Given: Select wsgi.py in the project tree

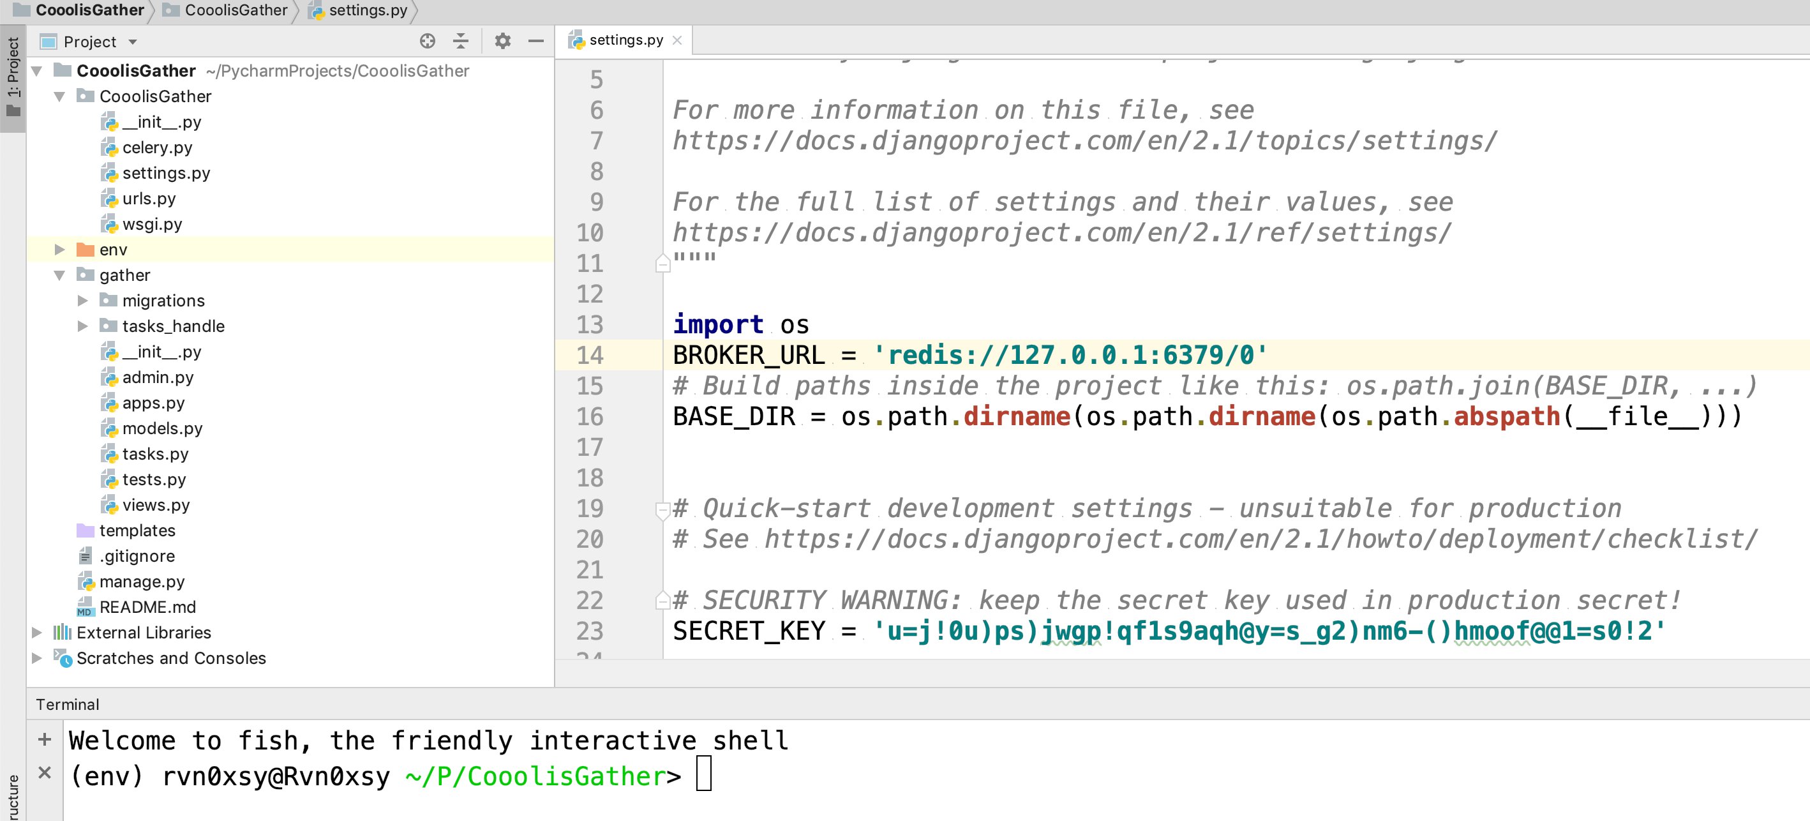Looking at the screenshot, I should [152, 224].
